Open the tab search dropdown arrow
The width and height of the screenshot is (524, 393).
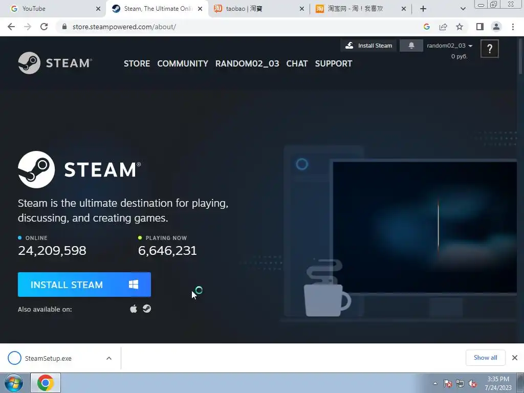point(463,9)
